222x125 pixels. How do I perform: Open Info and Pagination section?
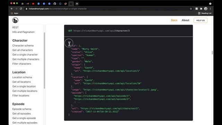coord(23,32)
